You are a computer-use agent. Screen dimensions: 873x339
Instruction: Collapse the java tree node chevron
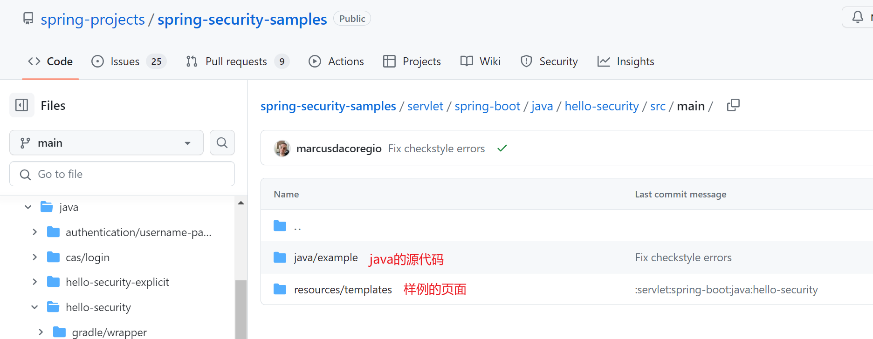(x=28, y=207)
